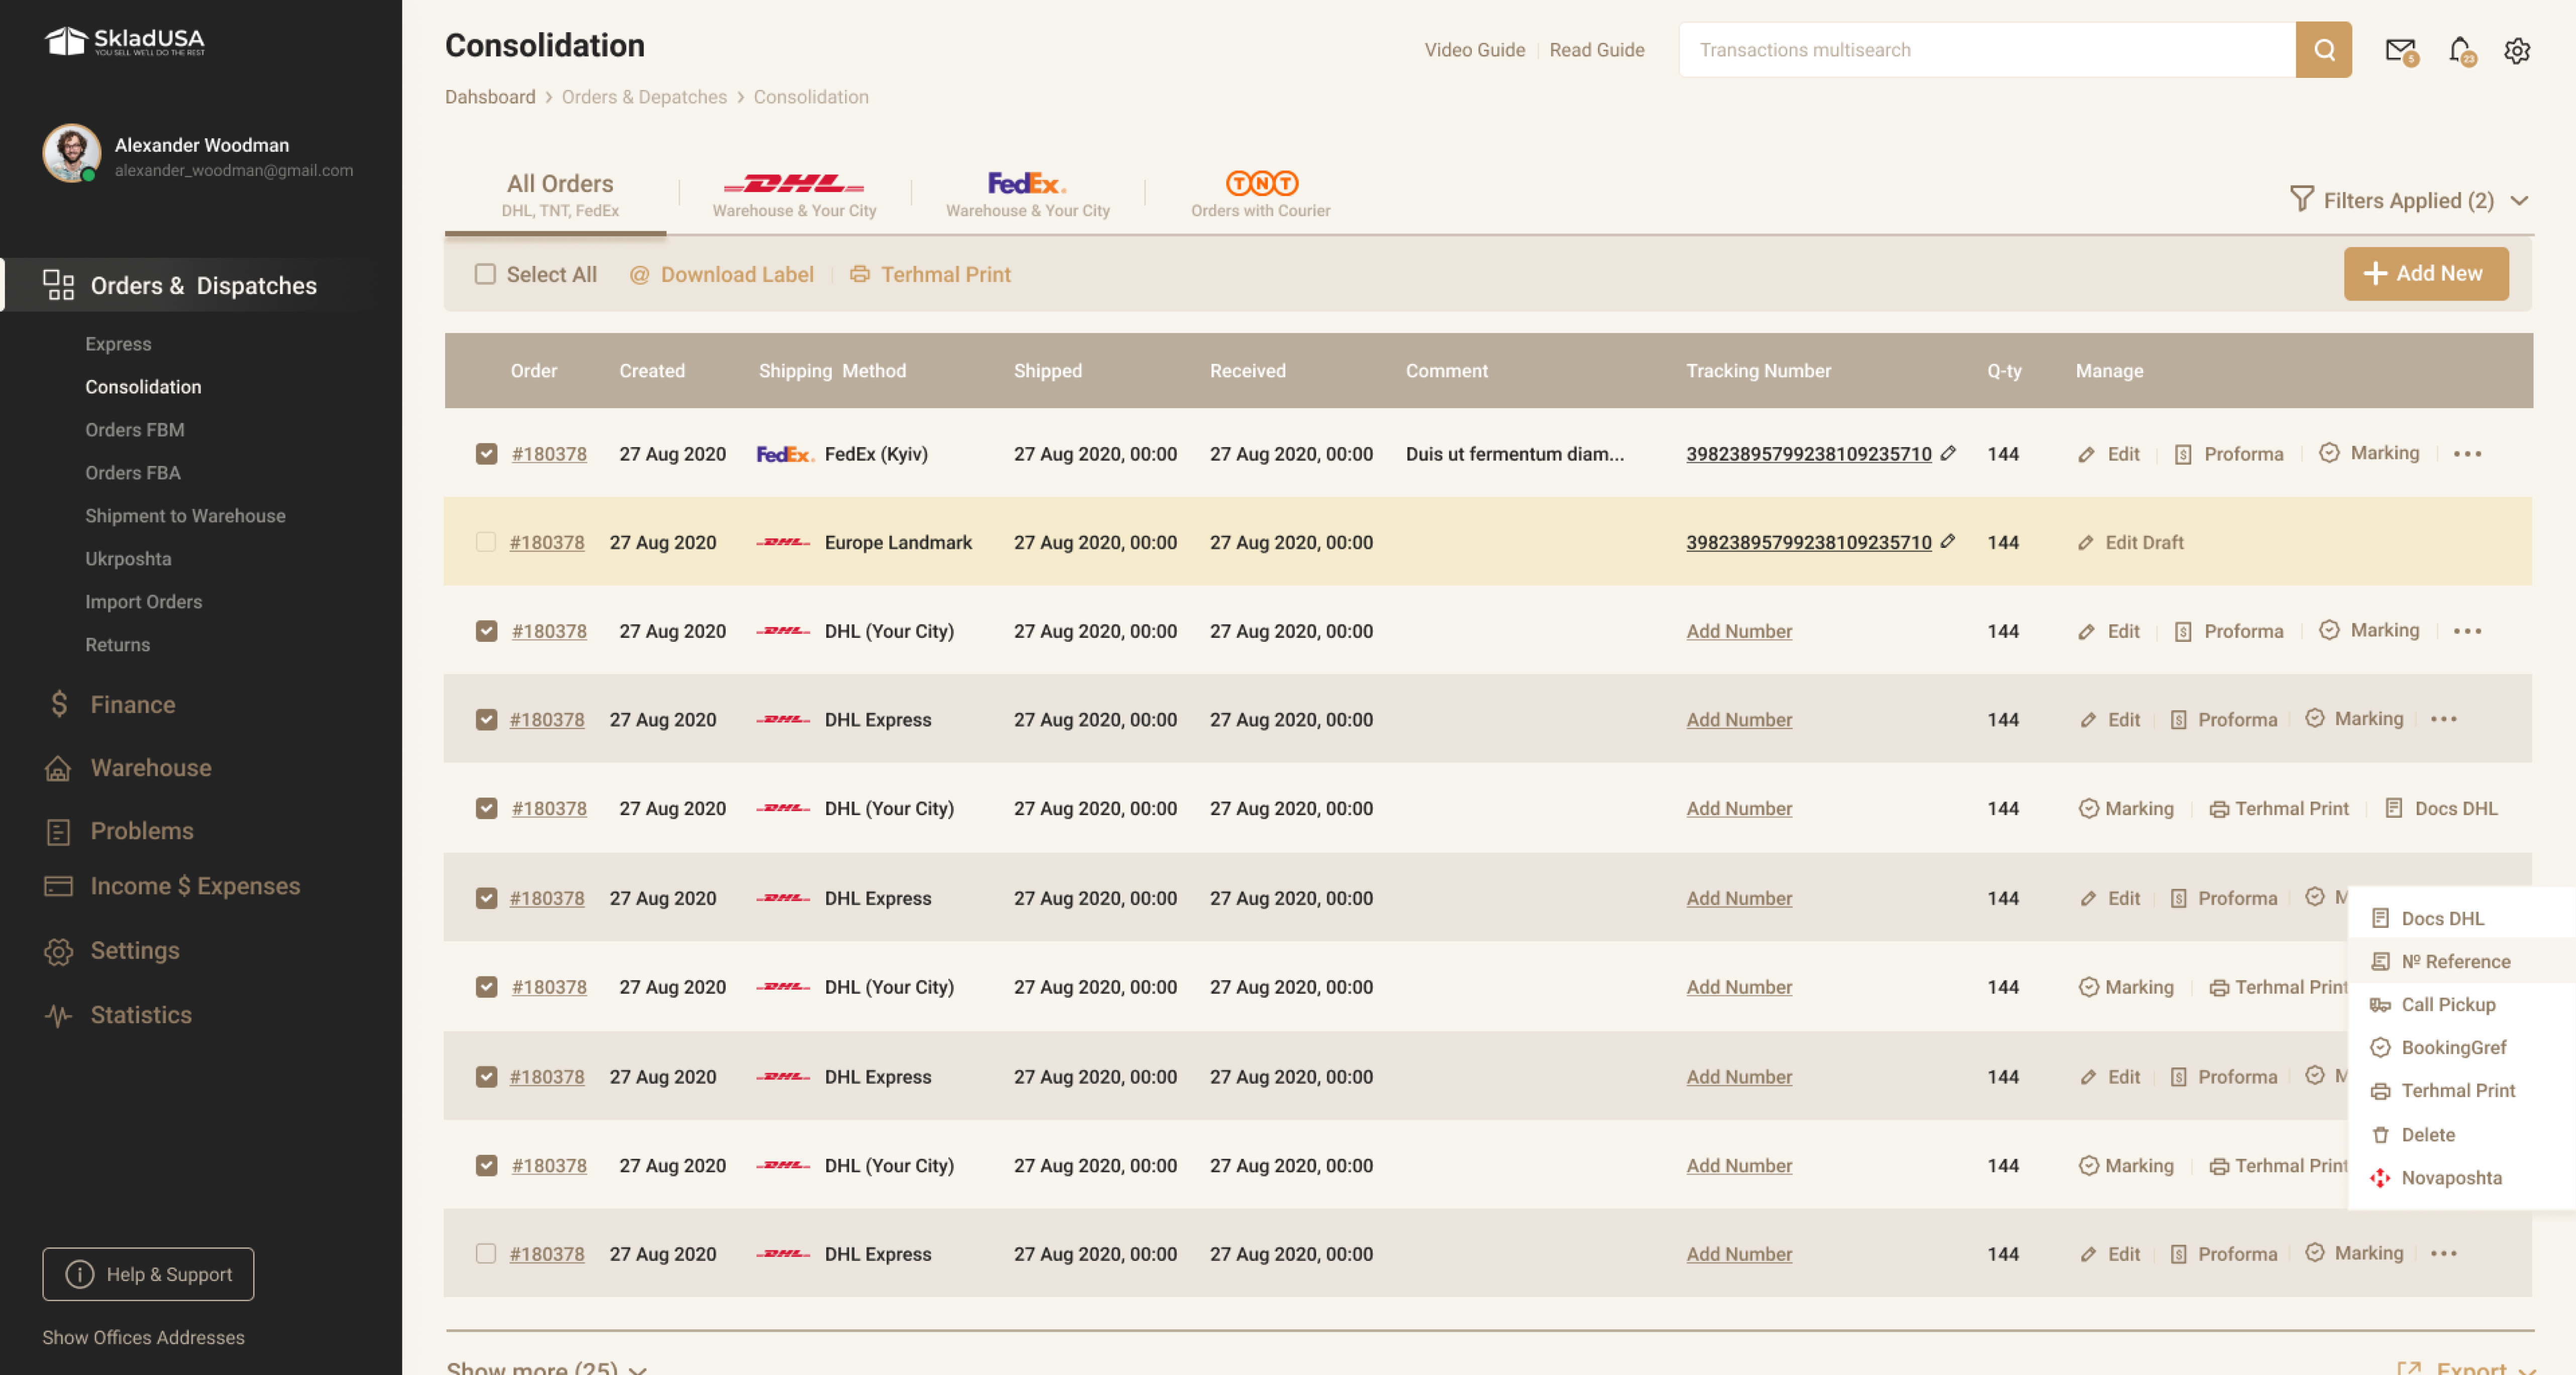2576x1375 pixels.
Task: Open the bell notifications icon
Action: (x=2459, y=49)
